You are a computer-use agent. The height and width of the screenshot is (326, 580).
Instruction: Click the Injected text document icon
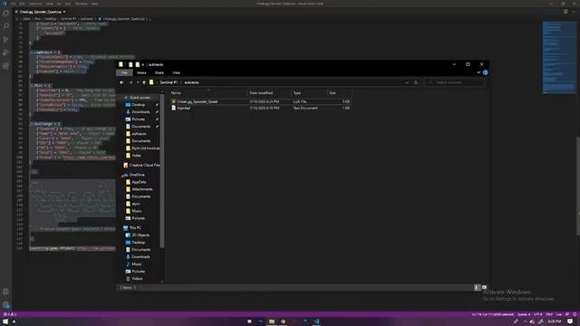173,108
